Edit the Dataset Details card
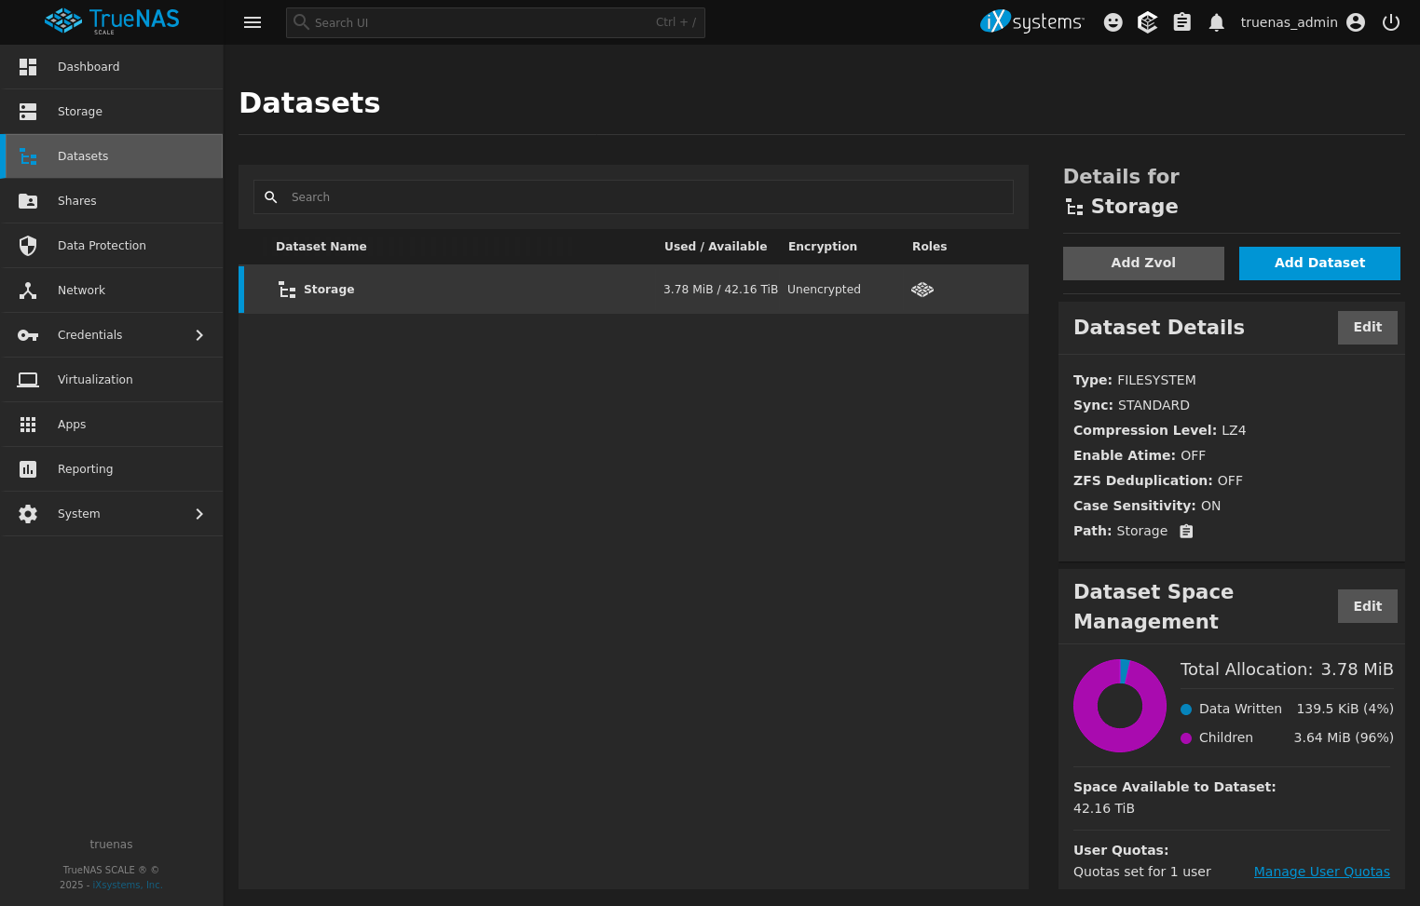This screenshot has height=906, width=1420. (x=1367, y=328)
